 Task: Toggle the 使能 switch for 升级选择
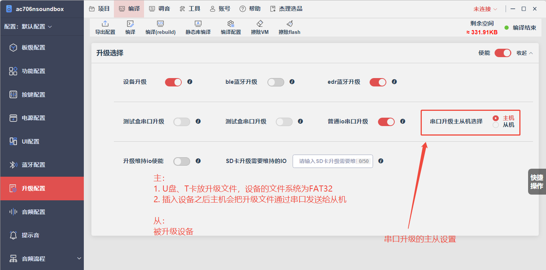pos(503,53)
